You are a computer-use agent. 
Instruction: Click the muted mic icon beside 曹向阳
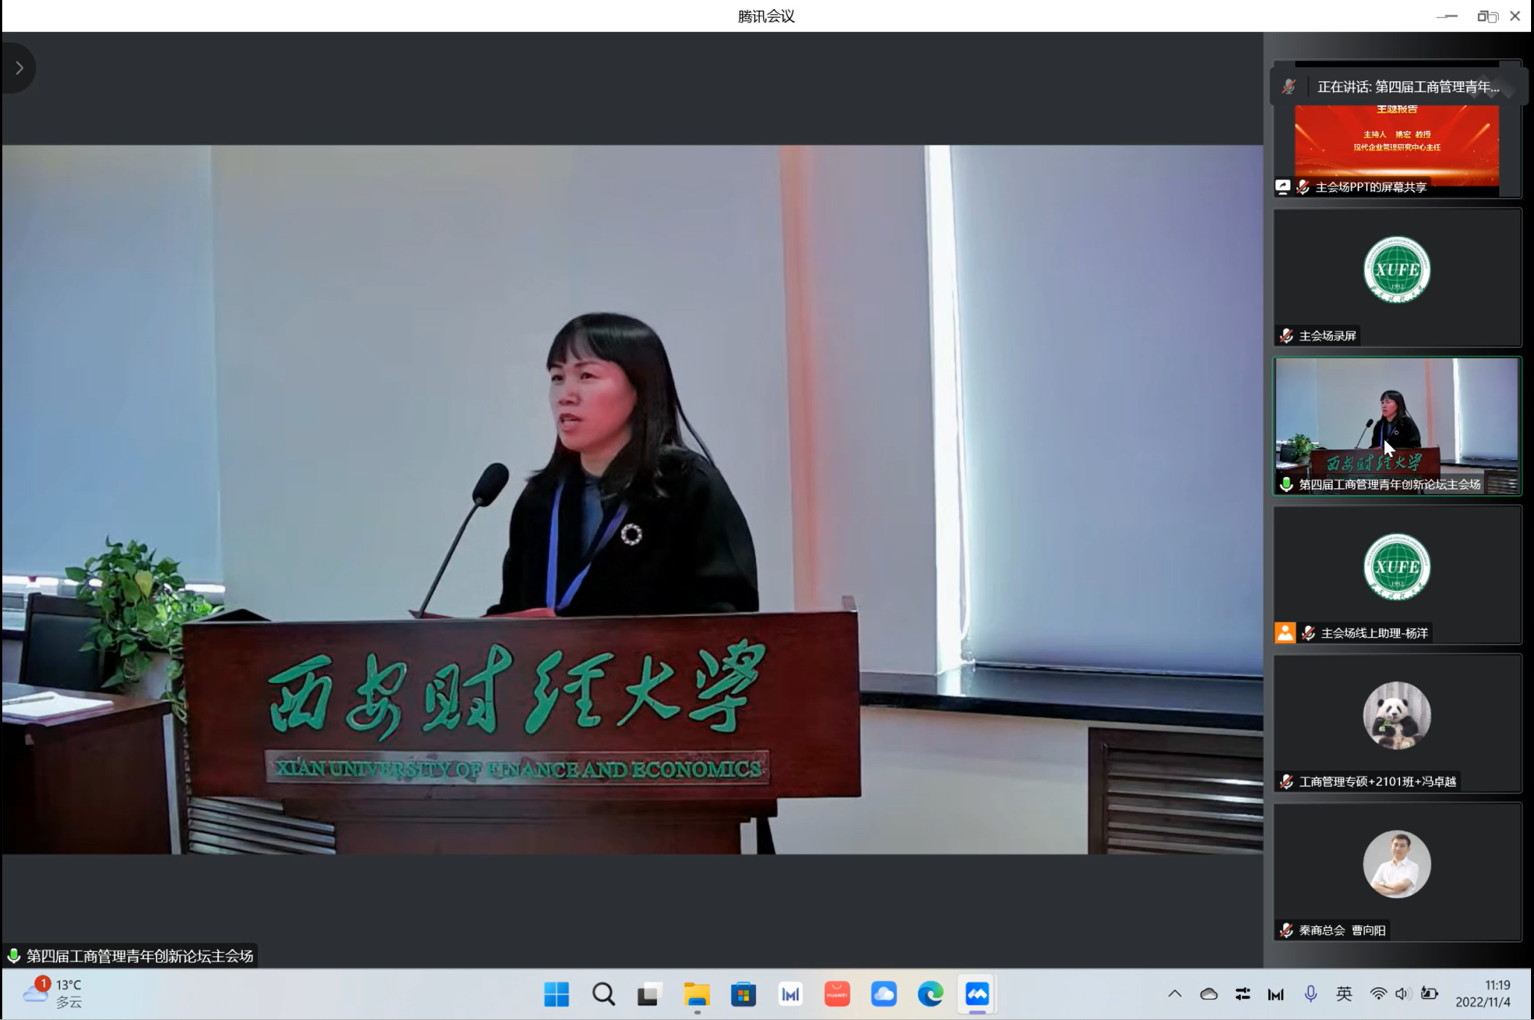pyautogui.click(x=1287, y=930)
